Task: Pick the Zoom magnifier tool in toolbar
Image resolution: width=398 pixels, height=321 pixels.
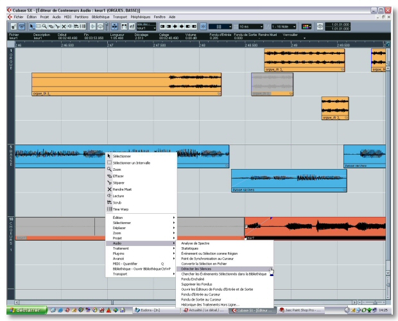Action: pos(44,26)
